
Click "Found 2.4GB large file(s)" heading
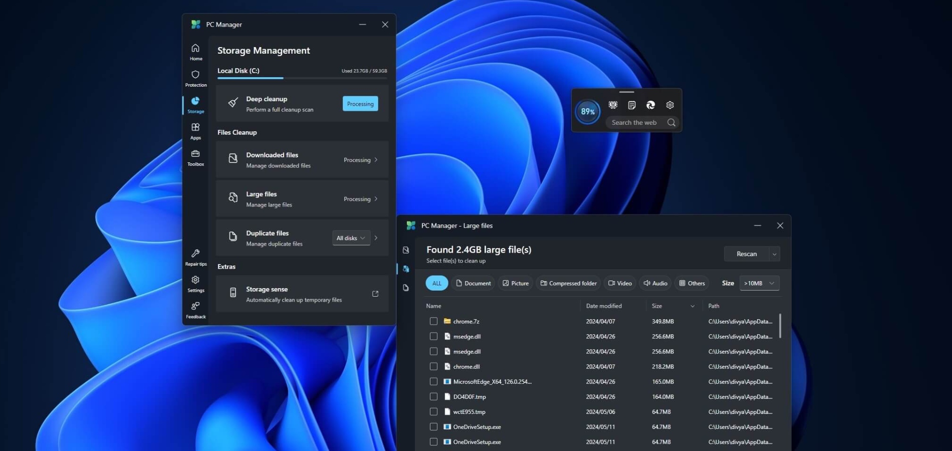coord(479,250)
